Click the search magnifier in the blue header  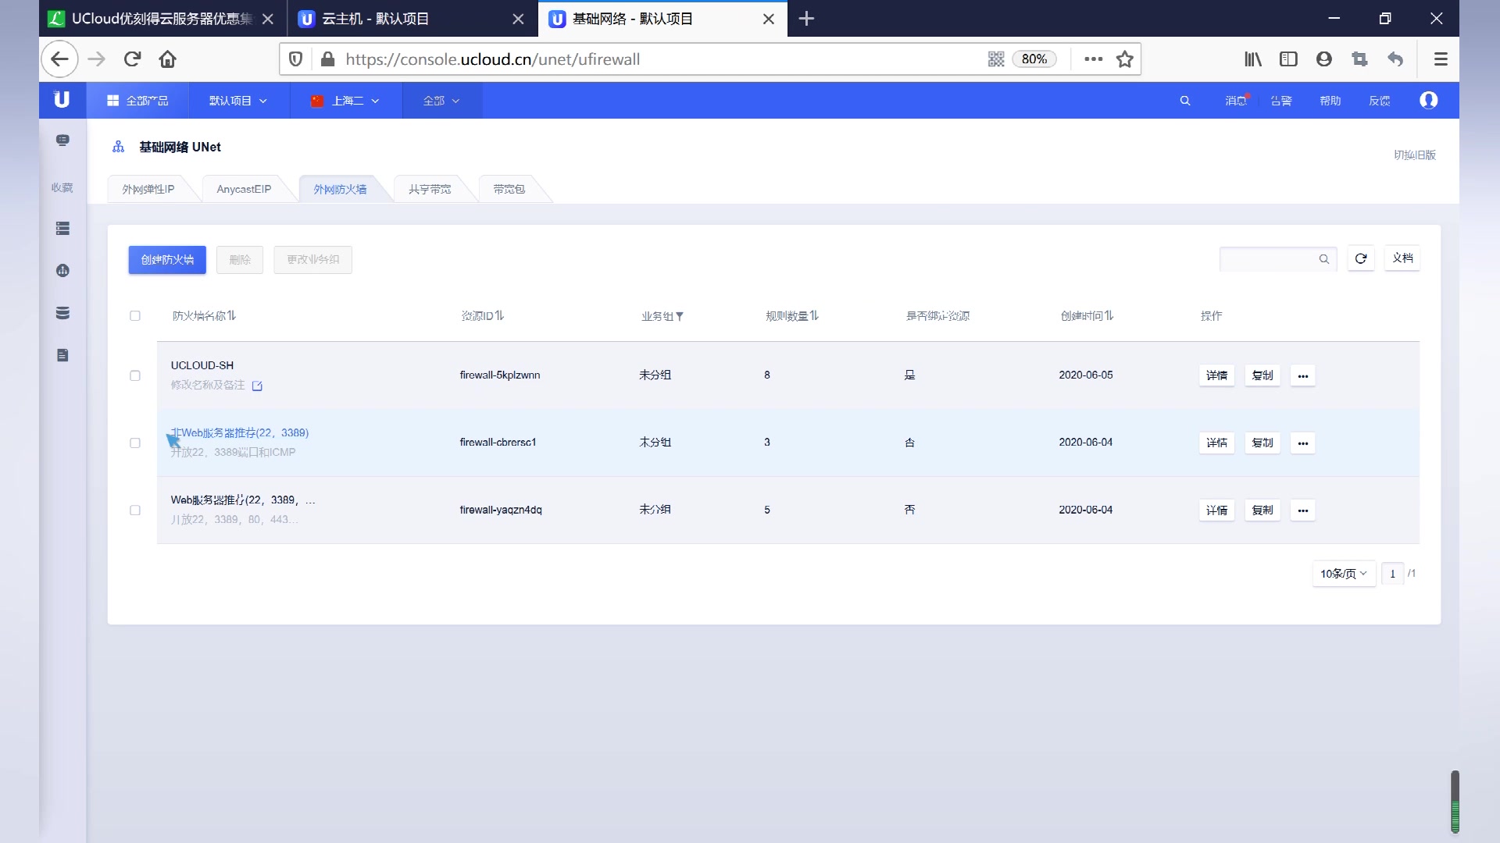[1185, 101]
